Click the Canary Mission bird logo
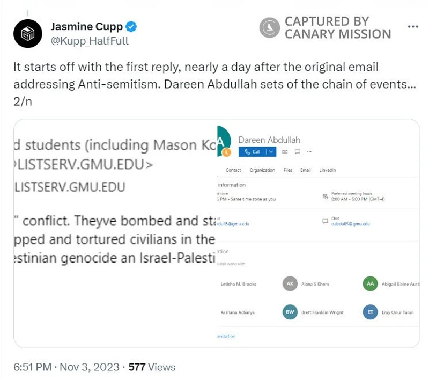Viewport: 429px width, 379px height. point(270,28)
